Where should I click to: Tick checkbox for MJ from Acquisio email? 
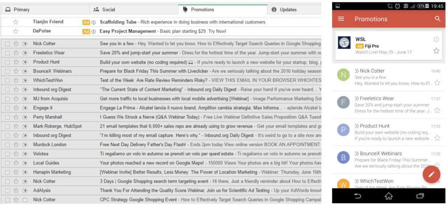point(8,99)
